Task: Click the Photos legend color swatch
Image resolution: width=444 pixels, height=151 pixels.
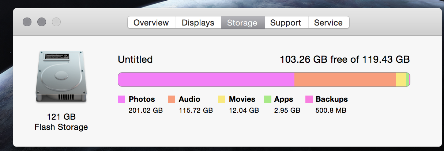Action: pyautogui.click(x=121, y=99)
